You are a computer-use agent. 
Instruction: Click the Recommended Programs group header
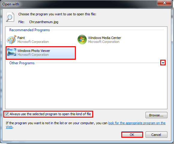pyautogui.click(x=30, y=30)
